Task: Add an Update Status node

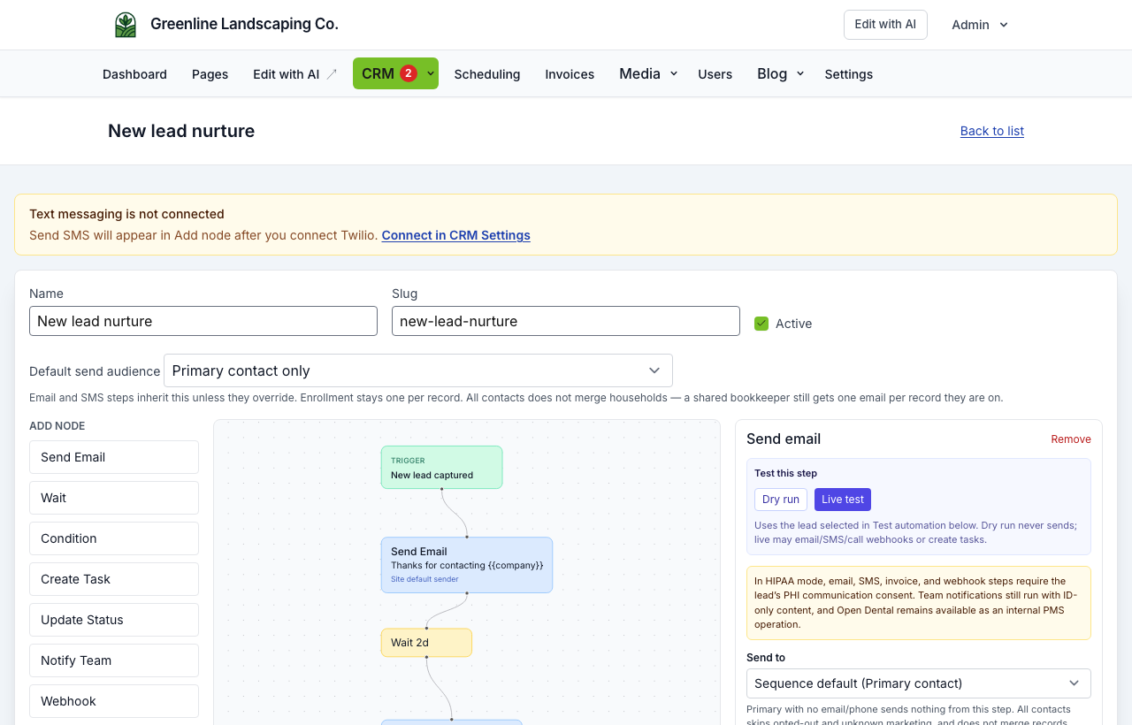Action: 114,620
